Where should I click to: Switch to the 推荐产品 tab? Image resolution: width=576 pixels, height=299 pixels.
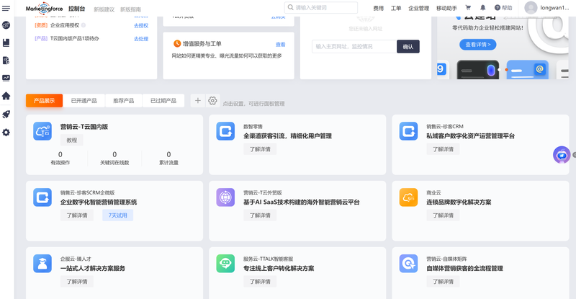tap(123, 100)
